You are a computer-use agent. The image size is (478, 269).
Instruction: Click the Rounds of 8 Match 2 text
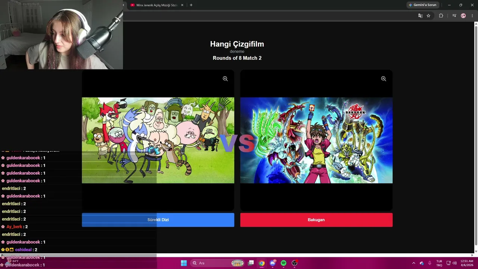pos(237,58)
